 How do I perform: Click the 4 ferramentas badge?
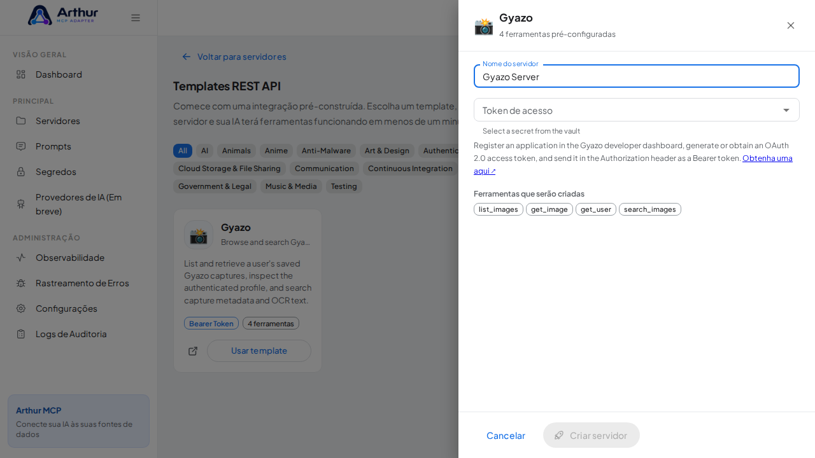coord(271,323)
